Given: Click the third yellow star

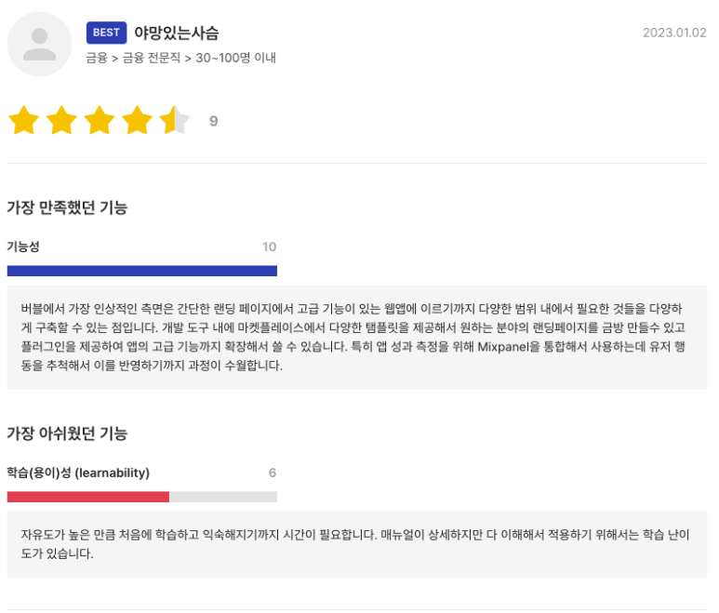Looking at the screenshot, I should coord(99,120).
